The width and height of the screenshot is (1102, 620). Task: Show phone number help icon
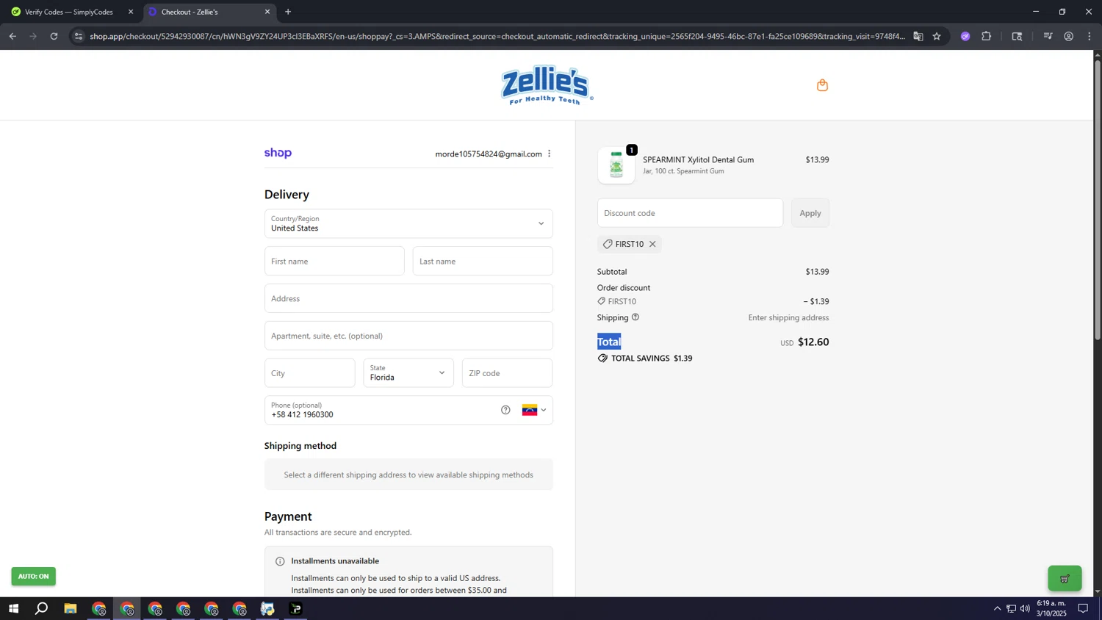(x=505, y=410)
